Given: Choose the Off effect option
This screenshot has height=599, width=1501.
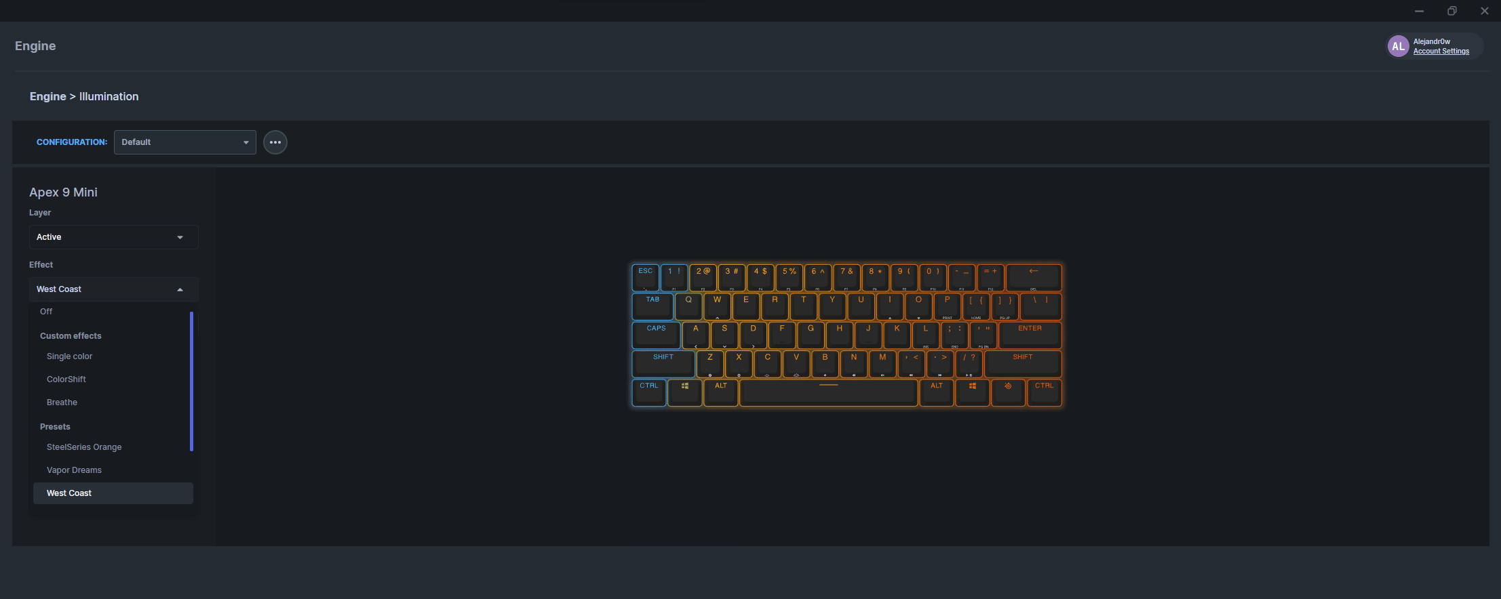Looking at the screenshot, I should coord(46,312).
